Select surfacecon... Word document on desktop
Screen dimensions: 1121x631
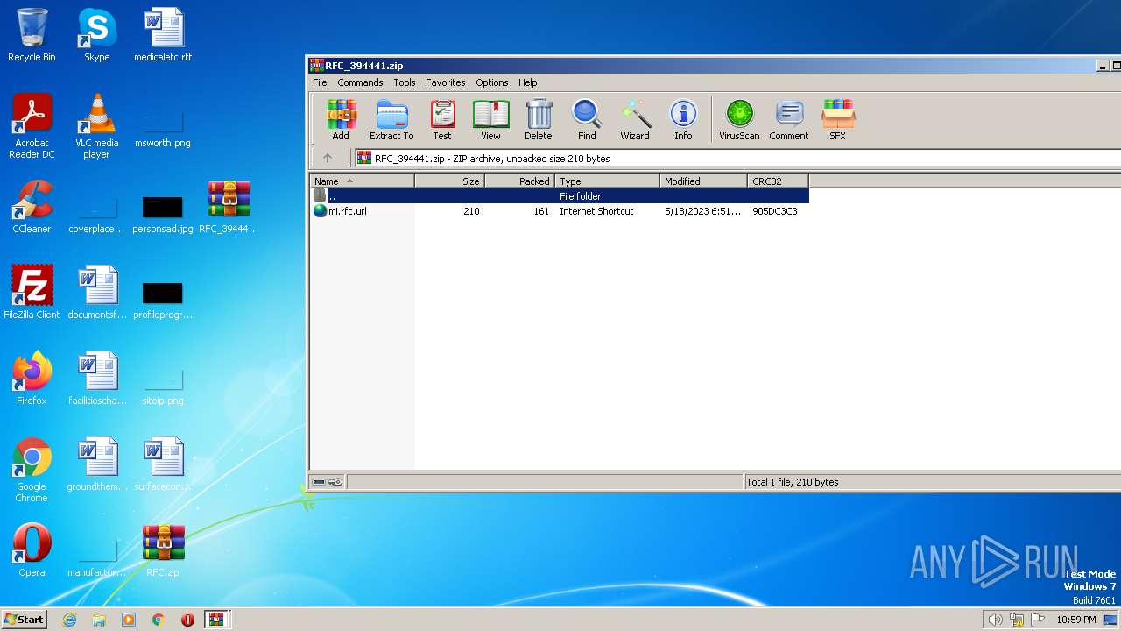pos(163,464)
